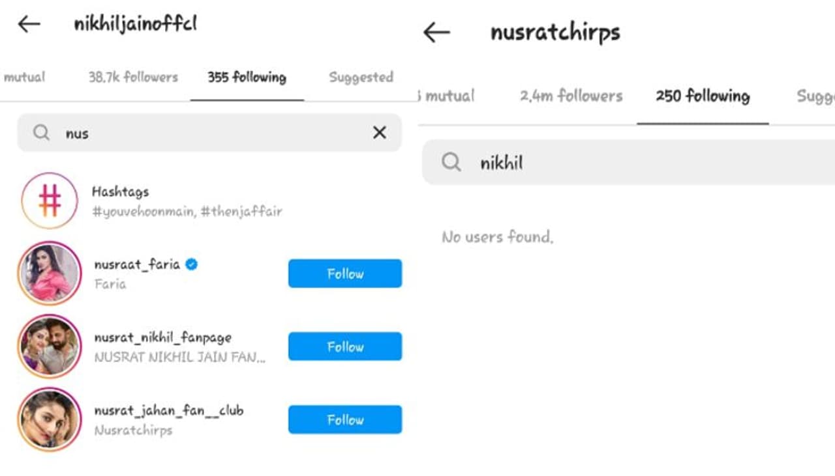The width and height of the screenshot is (835, 476).
Task: Switch to the 2.4m followers tab
Action: (x=571, y=96)
